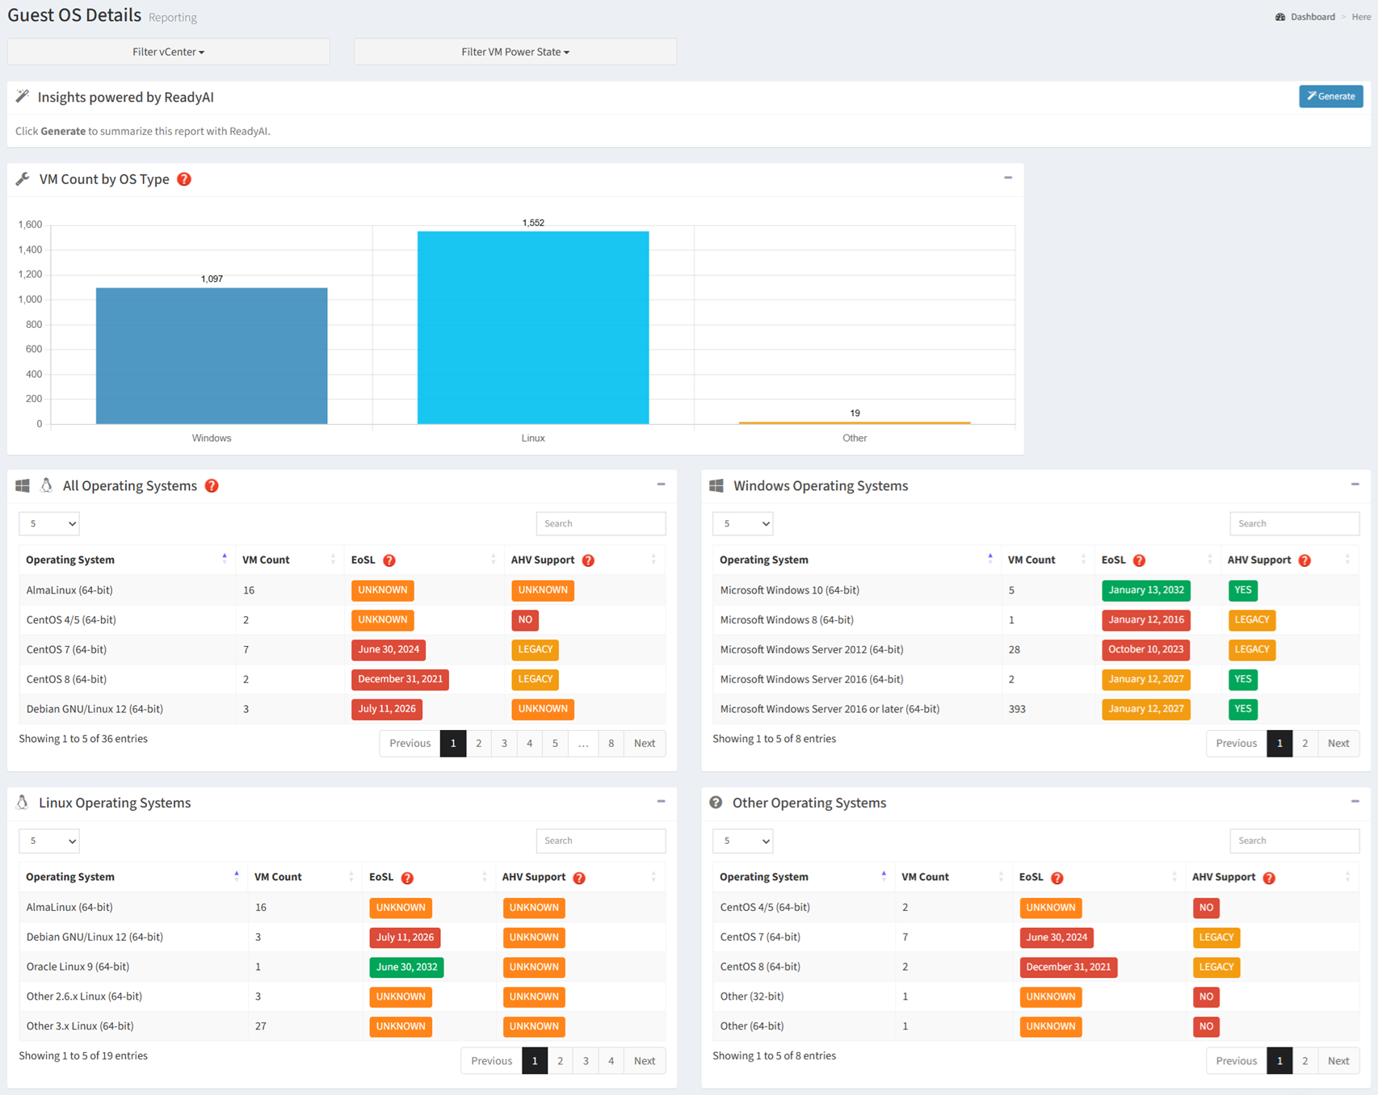The image size is (1378, 1095).
Task: Open the Dashboard breadcrumb link
Action: pos(1313,17)
